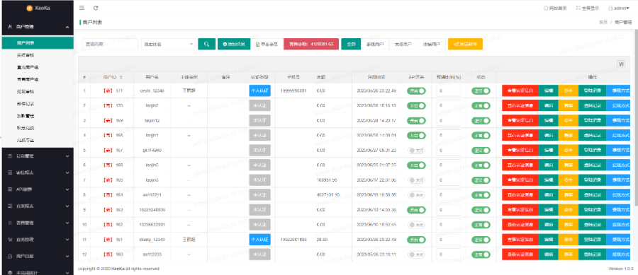Viewport: 638px width, 275px height.
Task: Turn on API switch for merchant 165
Action: coord(416,180)
